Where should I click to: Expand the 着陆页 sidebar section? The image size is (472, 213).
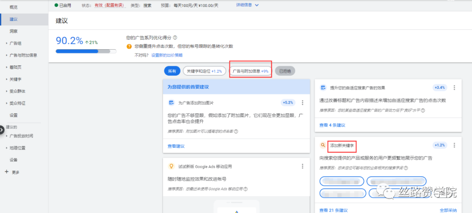15,67
